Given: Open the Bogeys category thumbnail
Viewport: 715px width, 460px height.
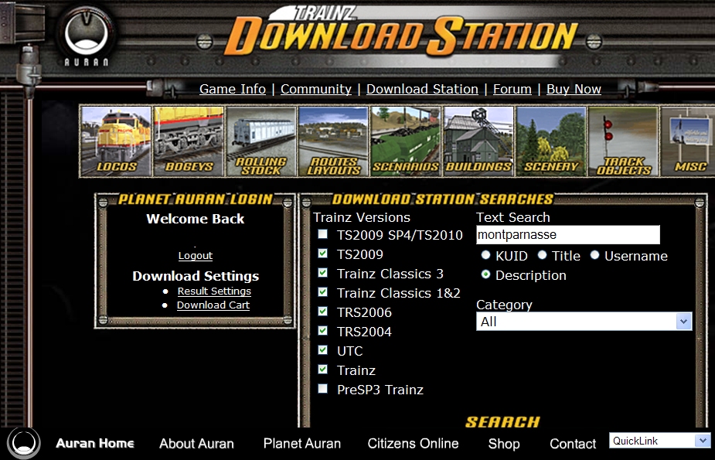Looking at the screenshot, I should pyautogui.click(x=189, y=141).
